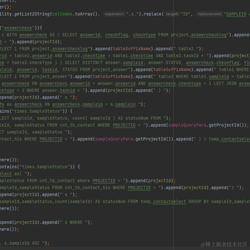Click the target: parameter hint
The height and width of the screenshot is (250, 250).
[x=172, y=14]
